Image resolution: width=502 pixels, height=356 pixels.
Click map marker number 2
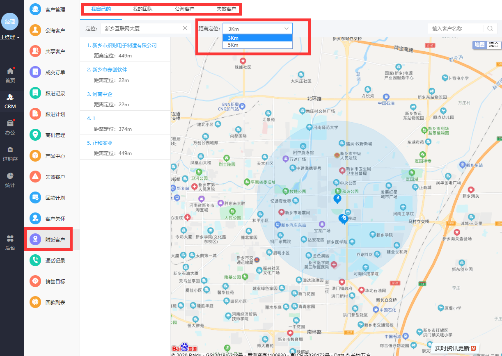point(337,199)
